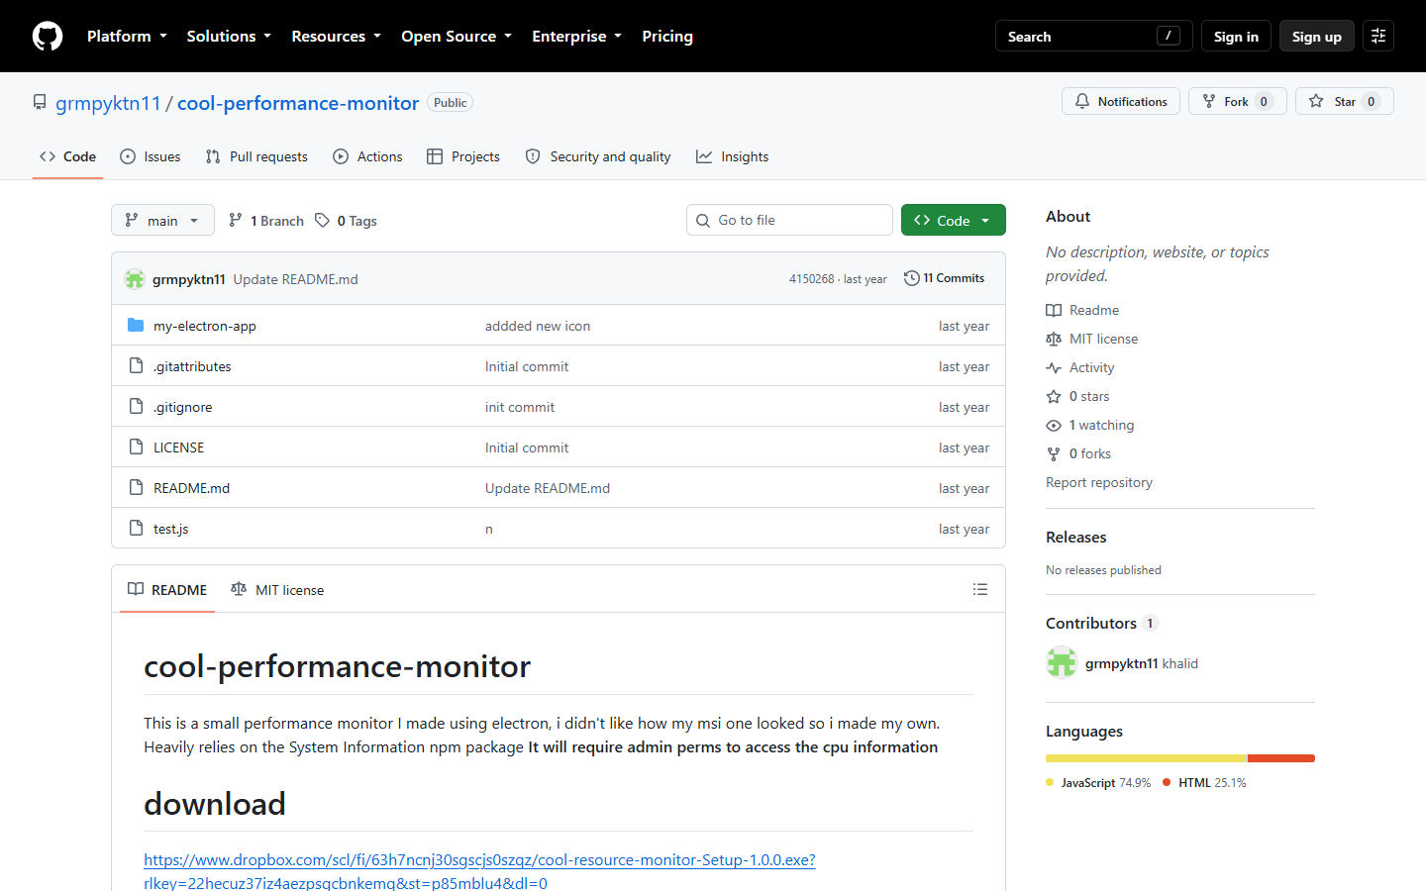Click grmpyktn11 avatar in commit row

pyautogui.click(x=135, y=279)
